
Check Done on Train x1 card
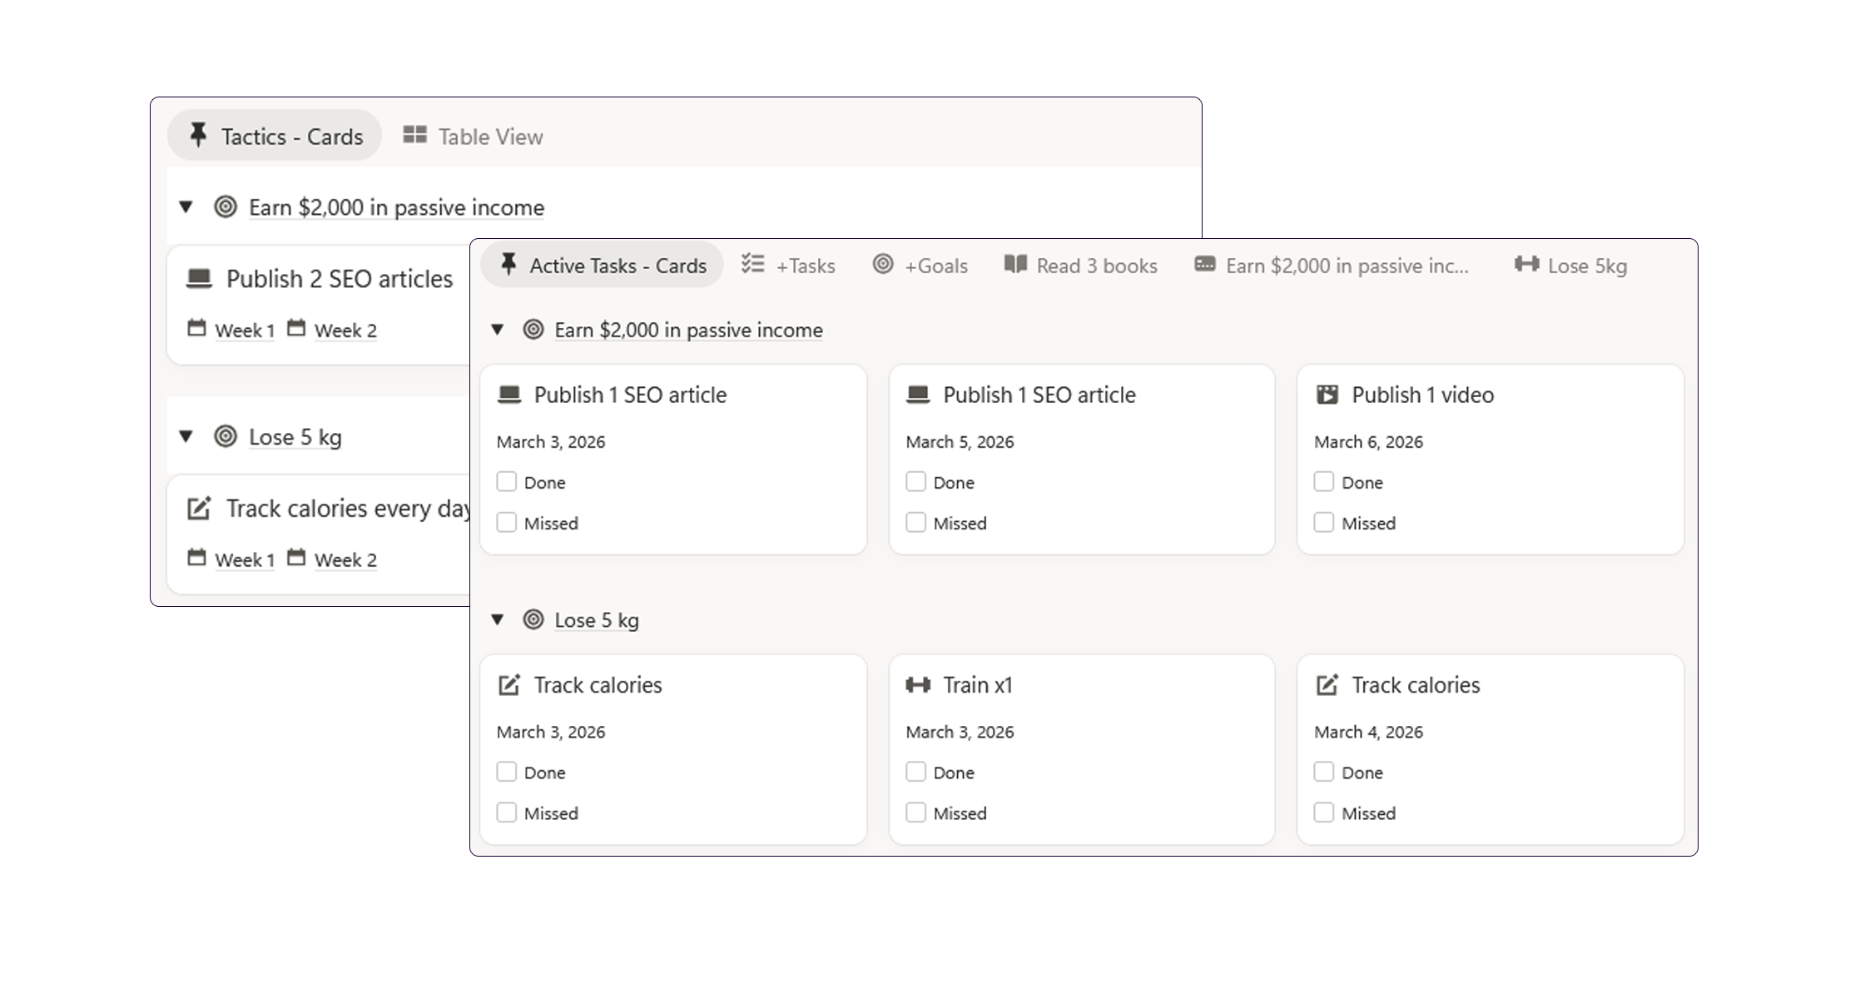[915, 772]
